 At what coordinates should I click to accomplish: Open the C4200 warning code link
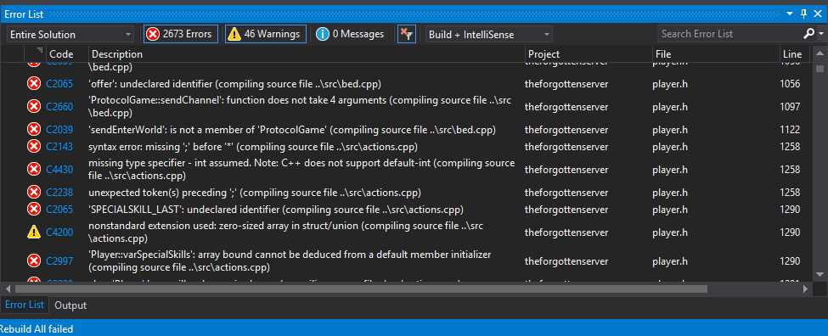click(59, 232)
